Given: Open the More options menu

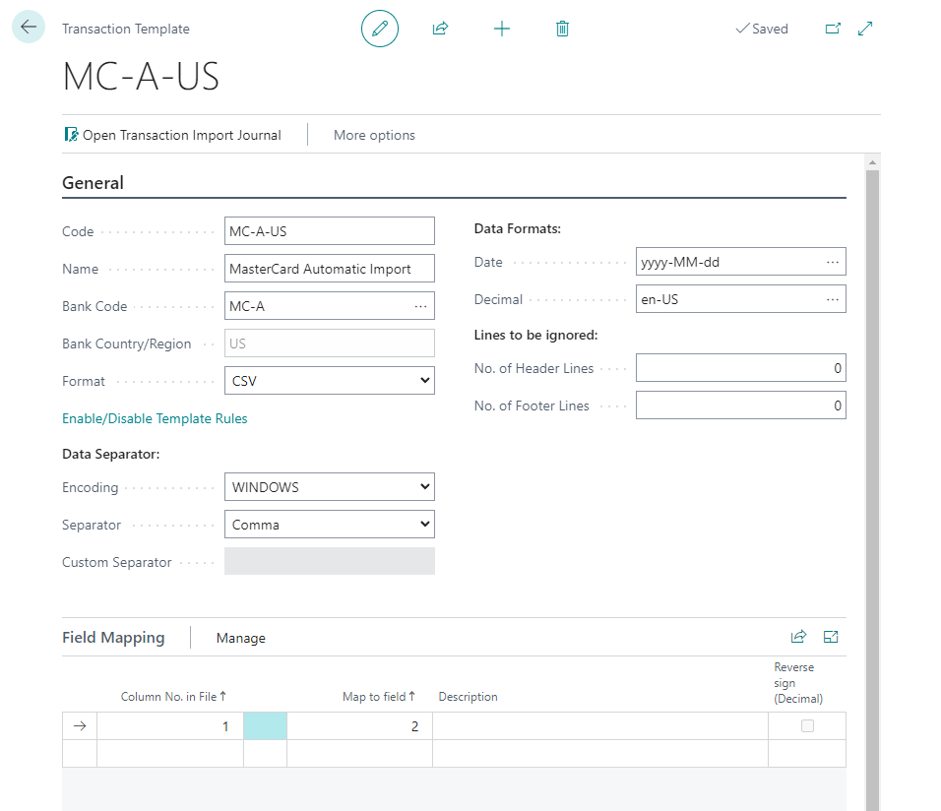Looking at the screenshot, I should coord(374,134).
